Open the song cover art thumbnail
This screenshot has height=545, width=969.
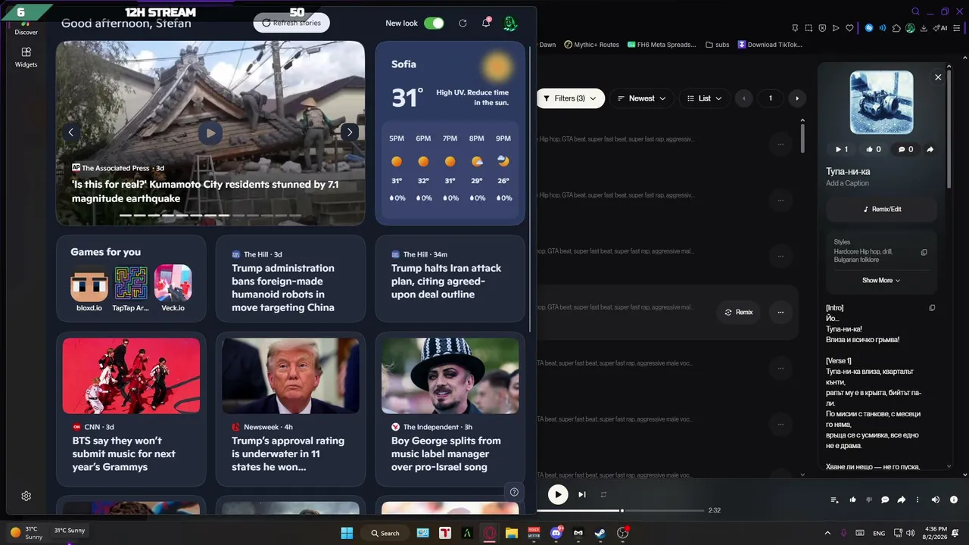[881, 102]
